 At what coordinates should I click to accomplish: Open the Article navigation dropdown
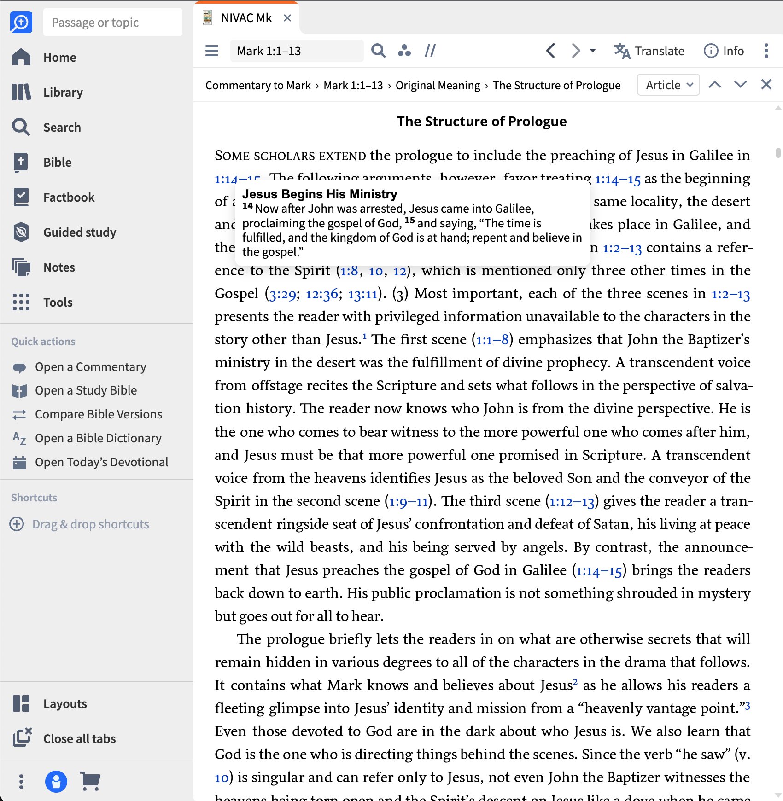pyautogui.click(x=668, y=85)
